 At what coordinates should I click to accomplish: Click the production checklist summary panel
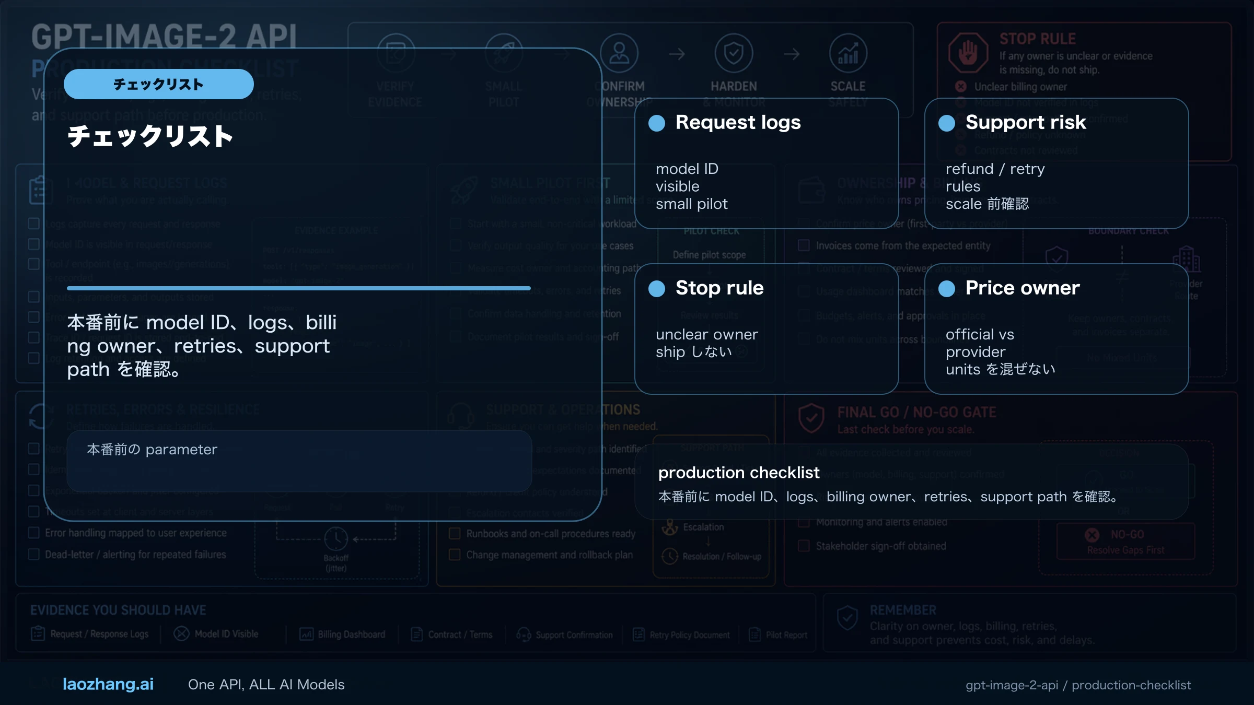pyautogui.click(x=912, y=483)
